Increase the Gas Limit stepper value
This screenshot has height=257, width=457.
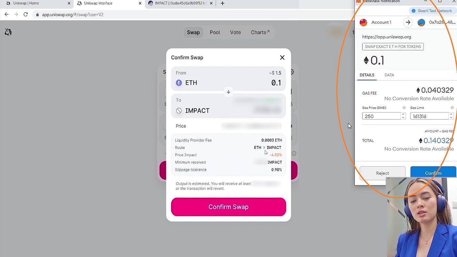pos(451,114)
